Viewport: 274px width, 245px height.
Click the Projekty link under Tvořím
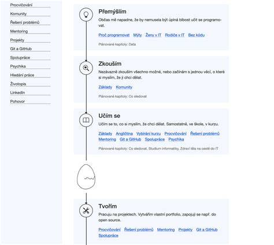coord(186,230)
